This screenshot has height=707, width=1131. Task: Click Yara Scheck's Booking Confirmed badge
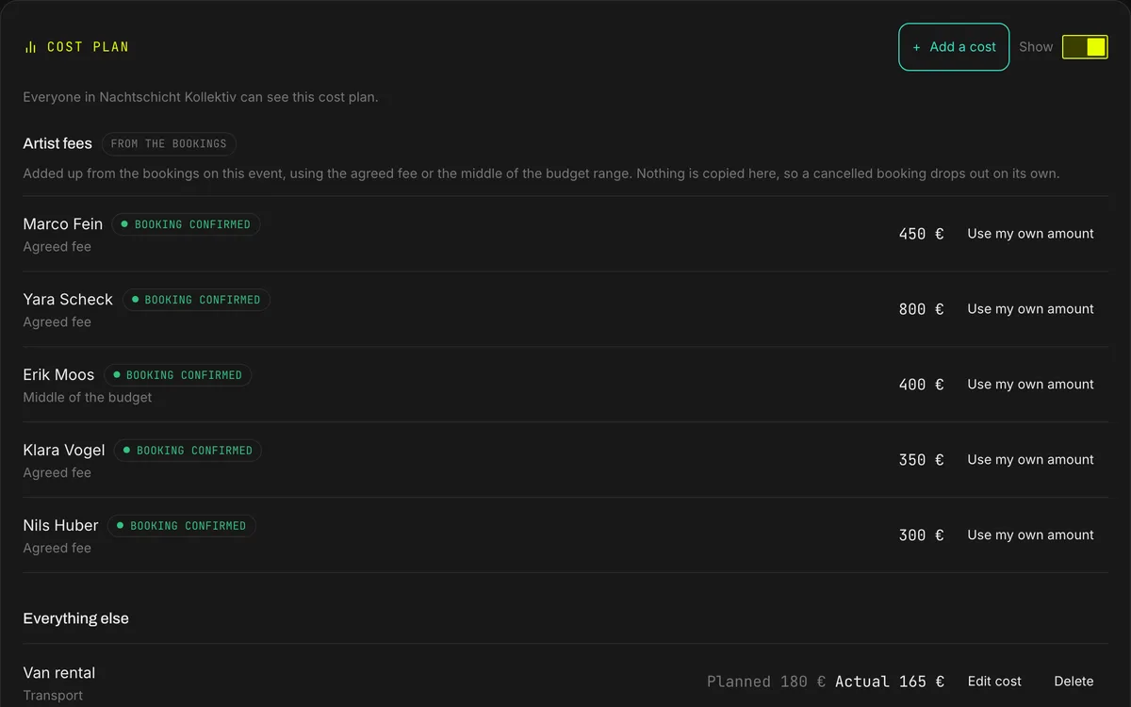click(196, 300)
